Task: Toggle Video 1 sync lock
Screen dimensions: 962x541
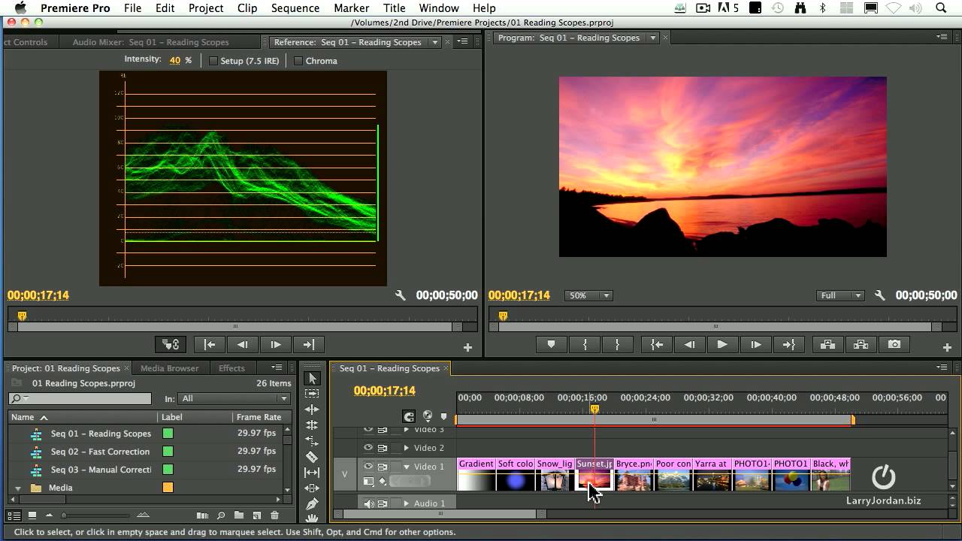Action: pyautogui.click(x=383, y=466)
